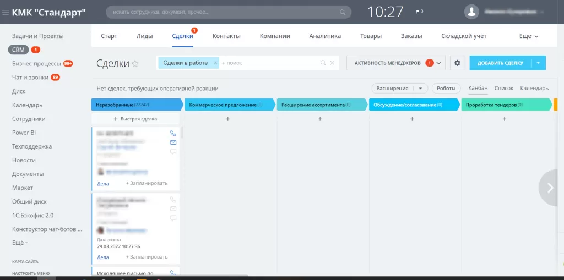
Task: Click the Добавить сделку button
Action: tap(500, 63)
